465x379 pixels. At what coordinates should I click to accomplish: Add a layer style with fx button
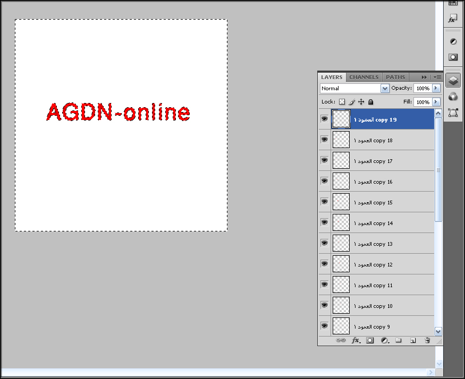pos(356,340)
